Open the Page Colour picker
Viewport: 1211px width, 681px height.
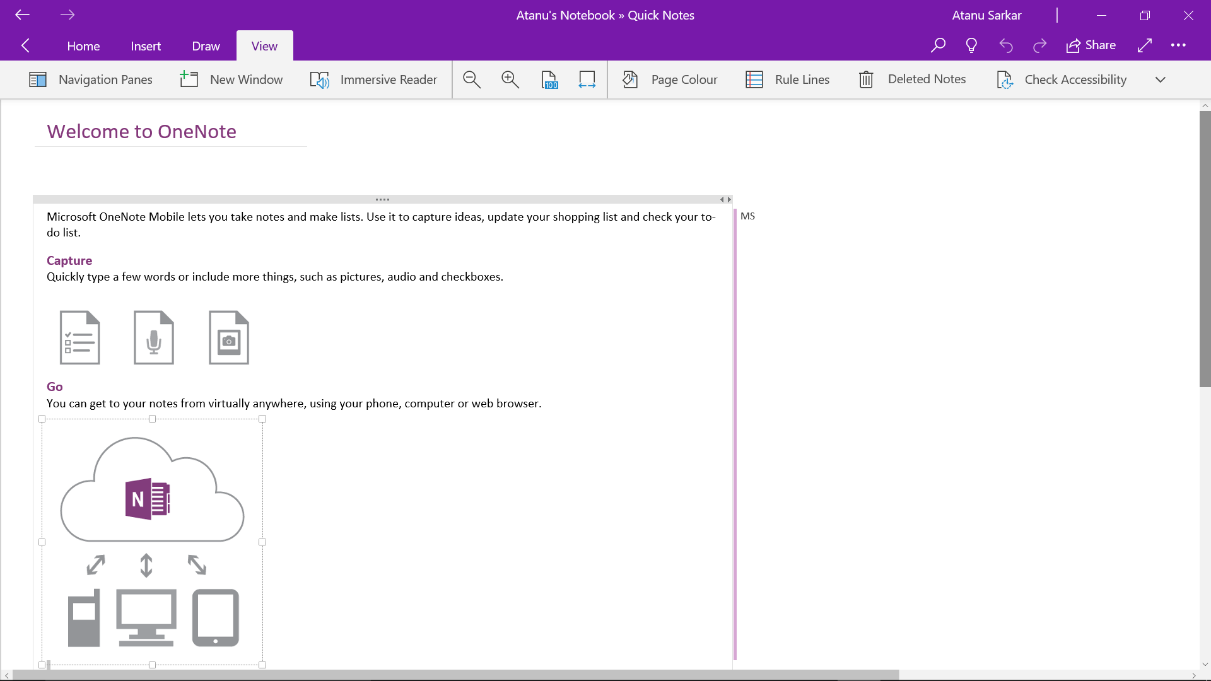click(x=670, y=79)
